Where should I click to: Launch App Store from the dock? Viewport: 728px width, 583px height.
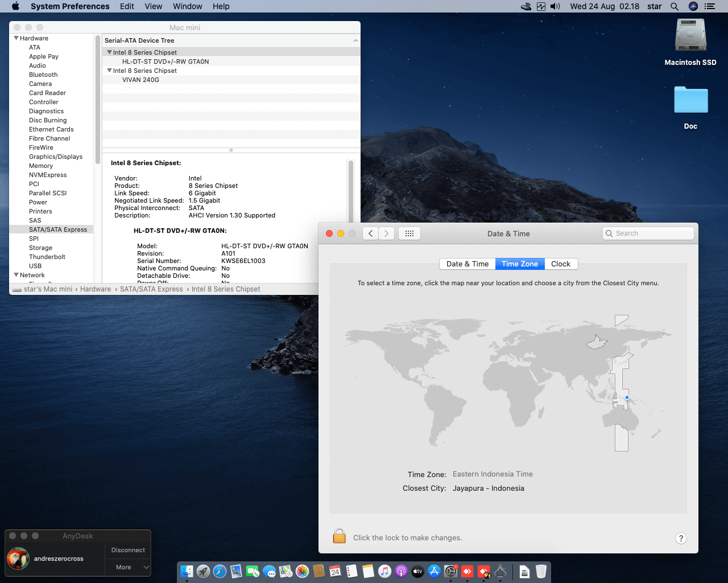pyautogui.click(x=435, y=571)
